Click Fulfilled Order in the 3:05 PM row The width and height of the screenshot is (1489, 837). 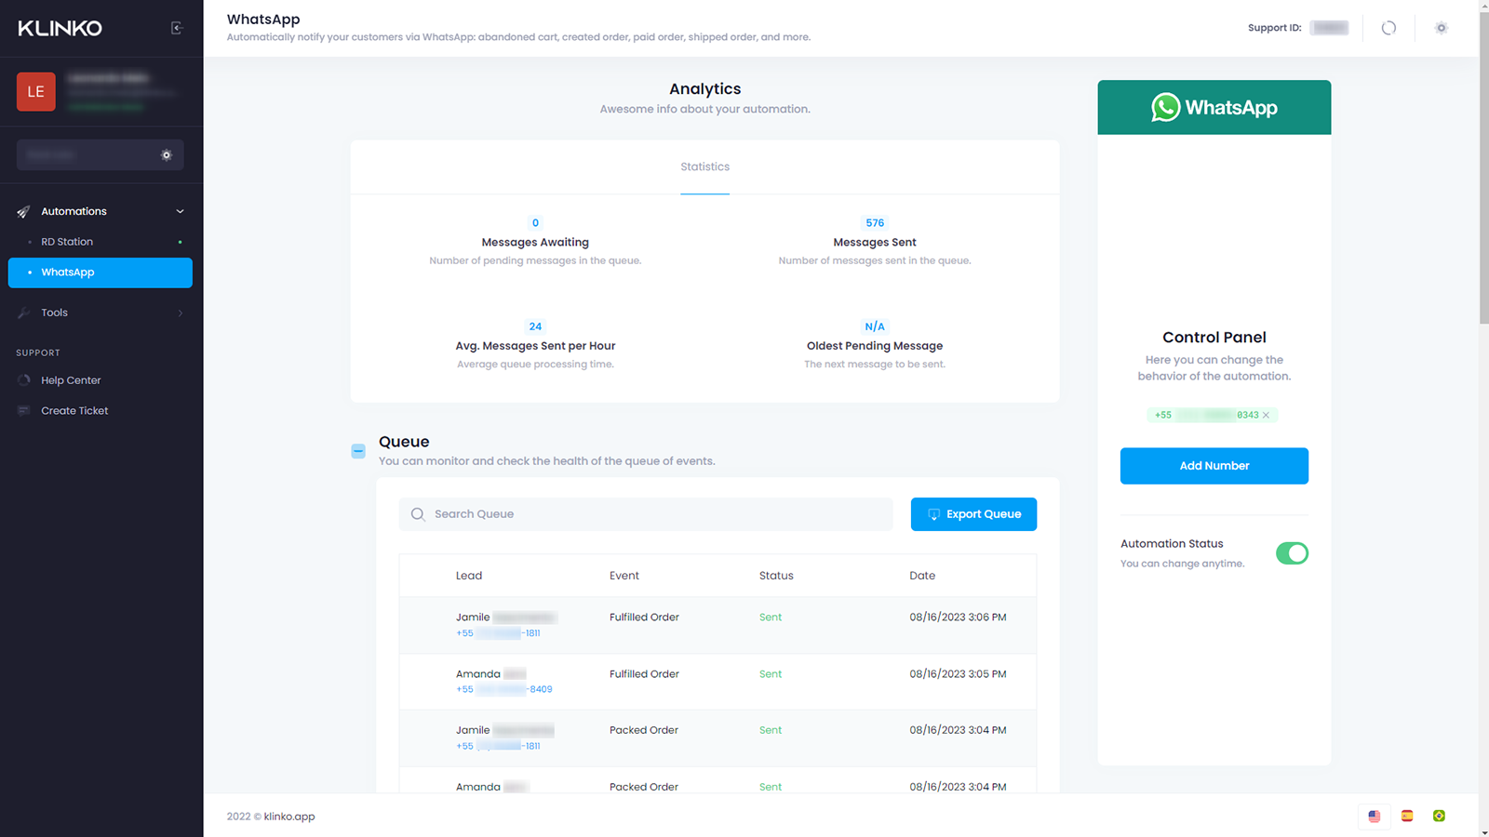click(644, 674)
